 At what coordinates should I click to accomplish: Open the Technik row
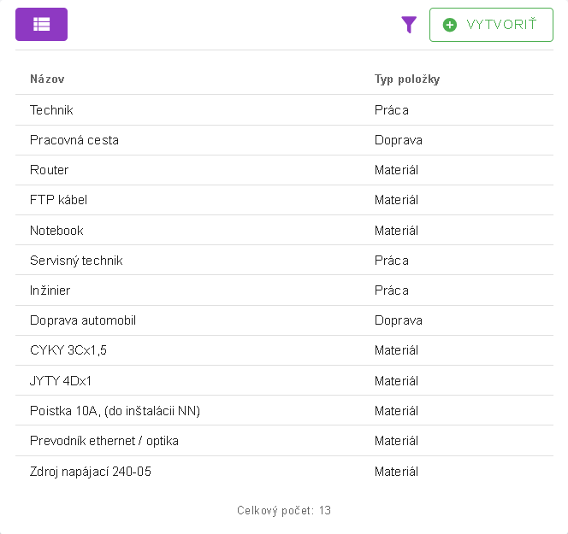point(51,110)
